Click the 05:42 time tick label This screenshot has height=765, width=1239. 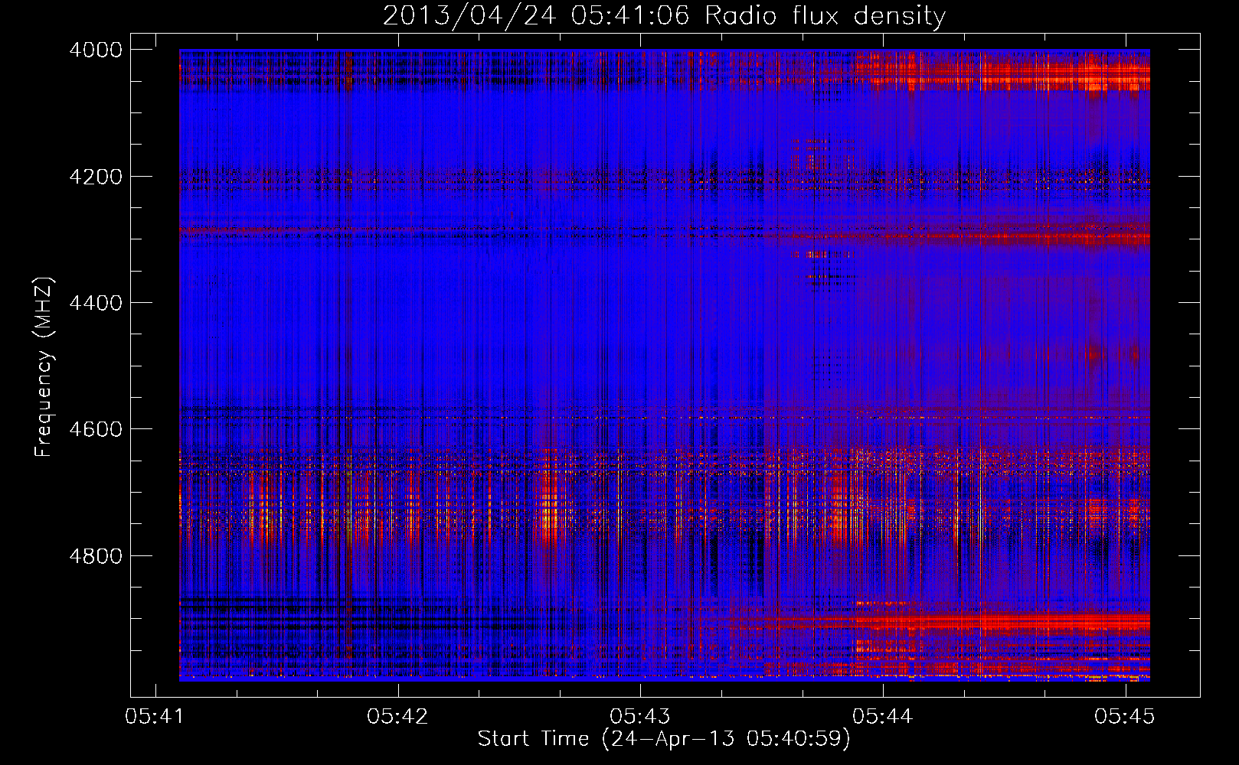(397, 716)
